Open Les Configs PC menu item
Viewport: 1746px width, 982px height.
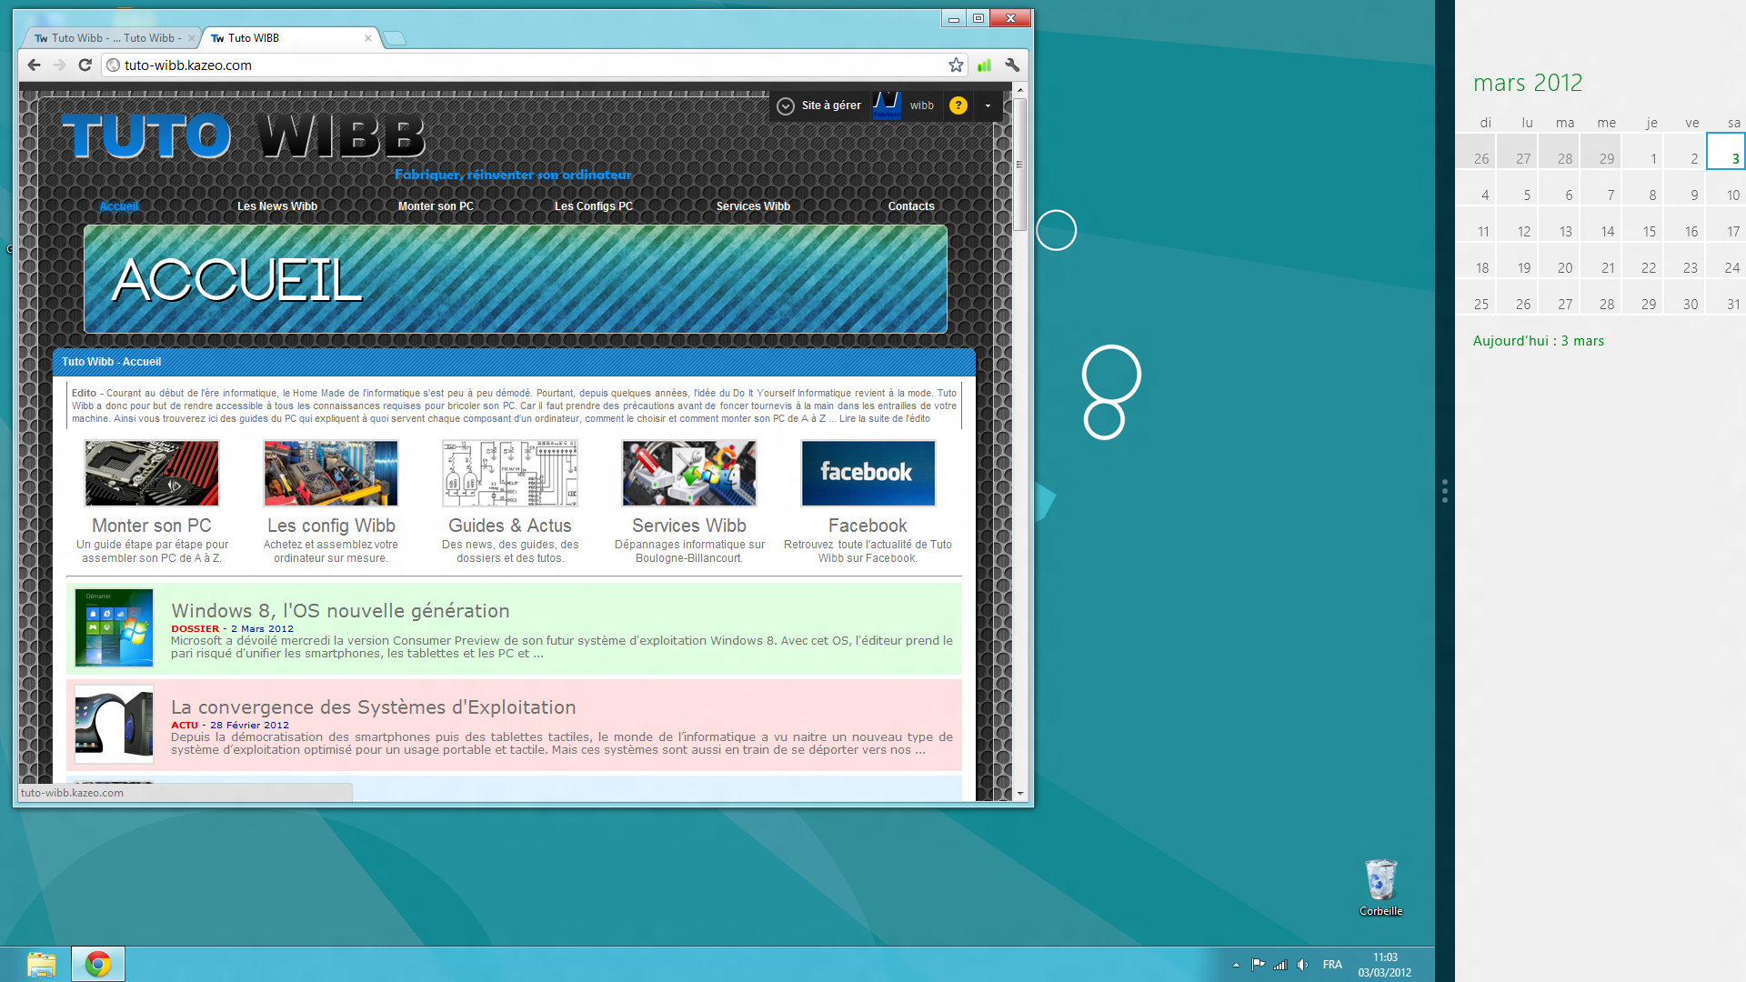click(593, 206)
